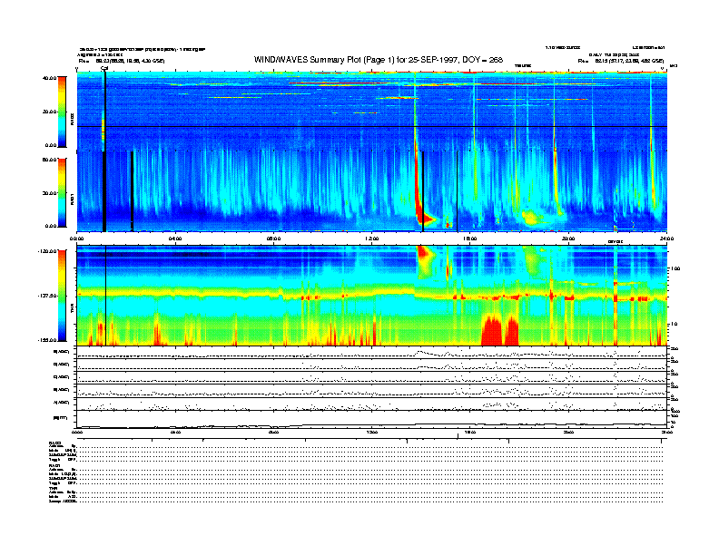
Task: Click 08:00 tick label beneath the bottom line plot
Action: 274,432
